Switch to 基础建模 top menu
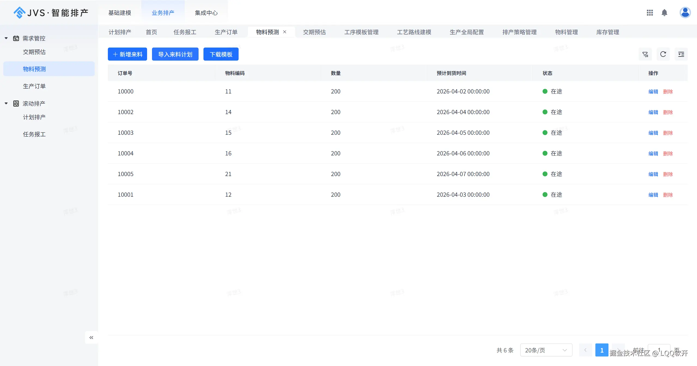The height and width of the screenshot is (366, 697). [120, 13]
